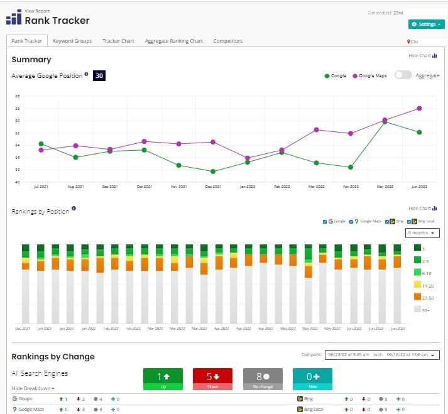Click the red down arrow in Google Maps row
The image size is (448, 414).
coord(79,410)
